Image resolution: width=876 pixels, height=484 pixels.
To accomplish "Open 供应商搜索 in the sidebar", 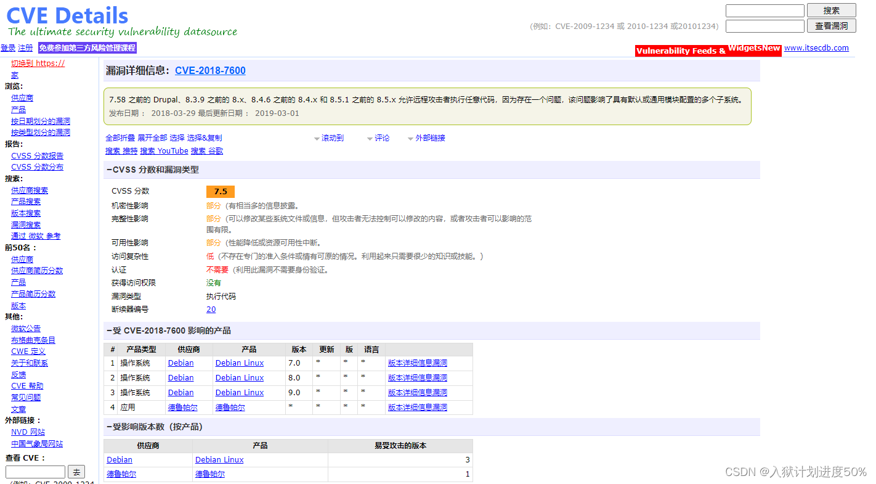I will coord(30,191).
